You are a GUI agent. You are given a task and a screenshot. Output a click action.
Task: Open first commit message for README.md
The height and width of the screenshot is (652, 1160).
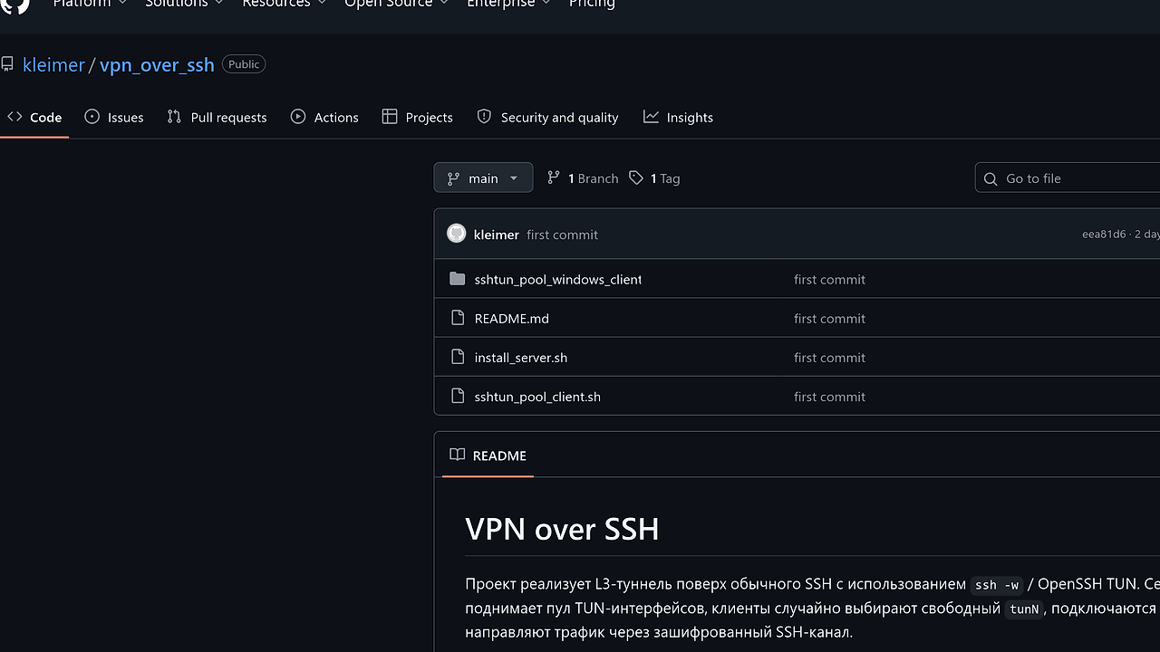[829, 319]
